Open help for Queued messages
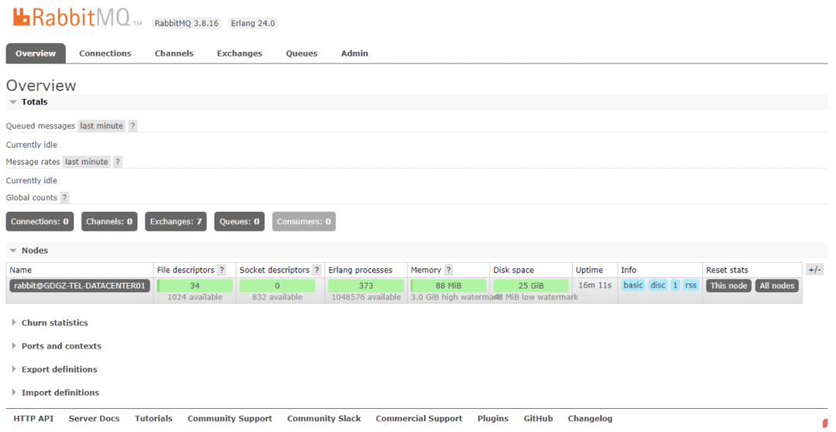Screen dimensions: 836x432 [133, 126]
